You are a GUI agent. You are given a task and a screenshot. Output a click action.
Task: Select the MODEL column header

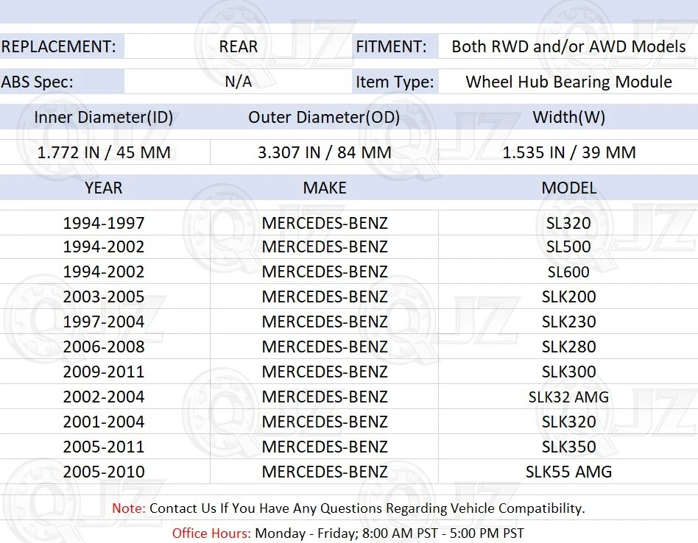568,188
